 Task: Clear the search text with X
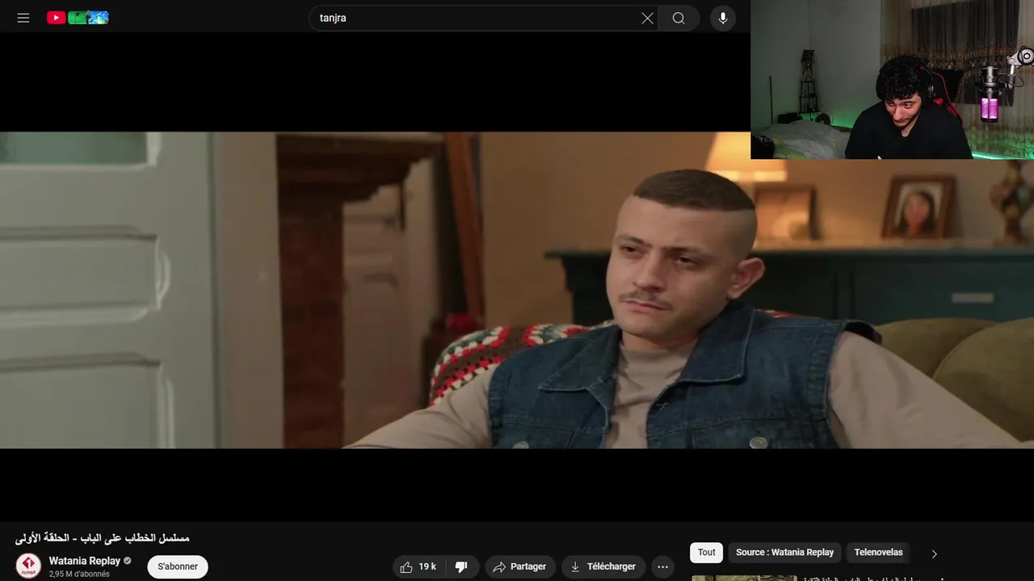point(647,18)
